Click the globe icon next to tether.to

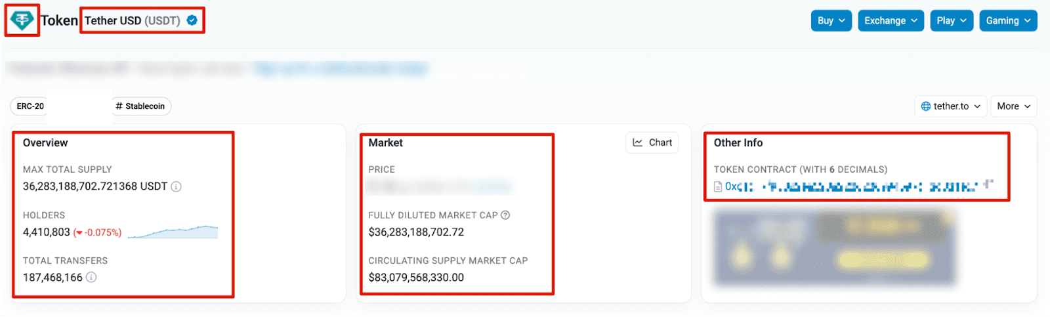point(926,106)
